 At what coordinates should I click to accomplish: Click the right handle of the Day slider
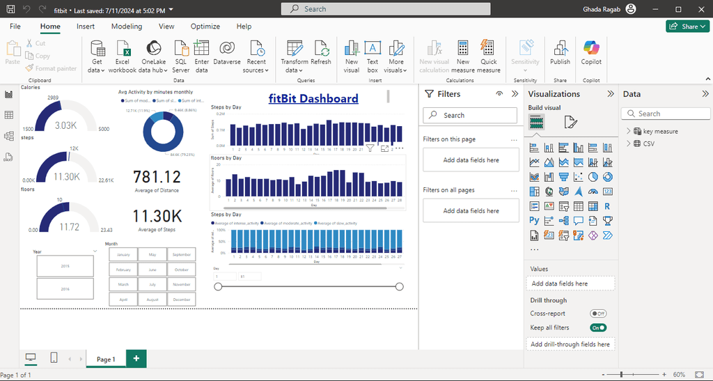tap(399, 286)
